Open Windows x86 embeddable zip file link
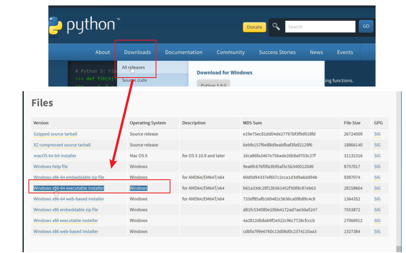Screen dimensions: 406x253 (66, 210)
